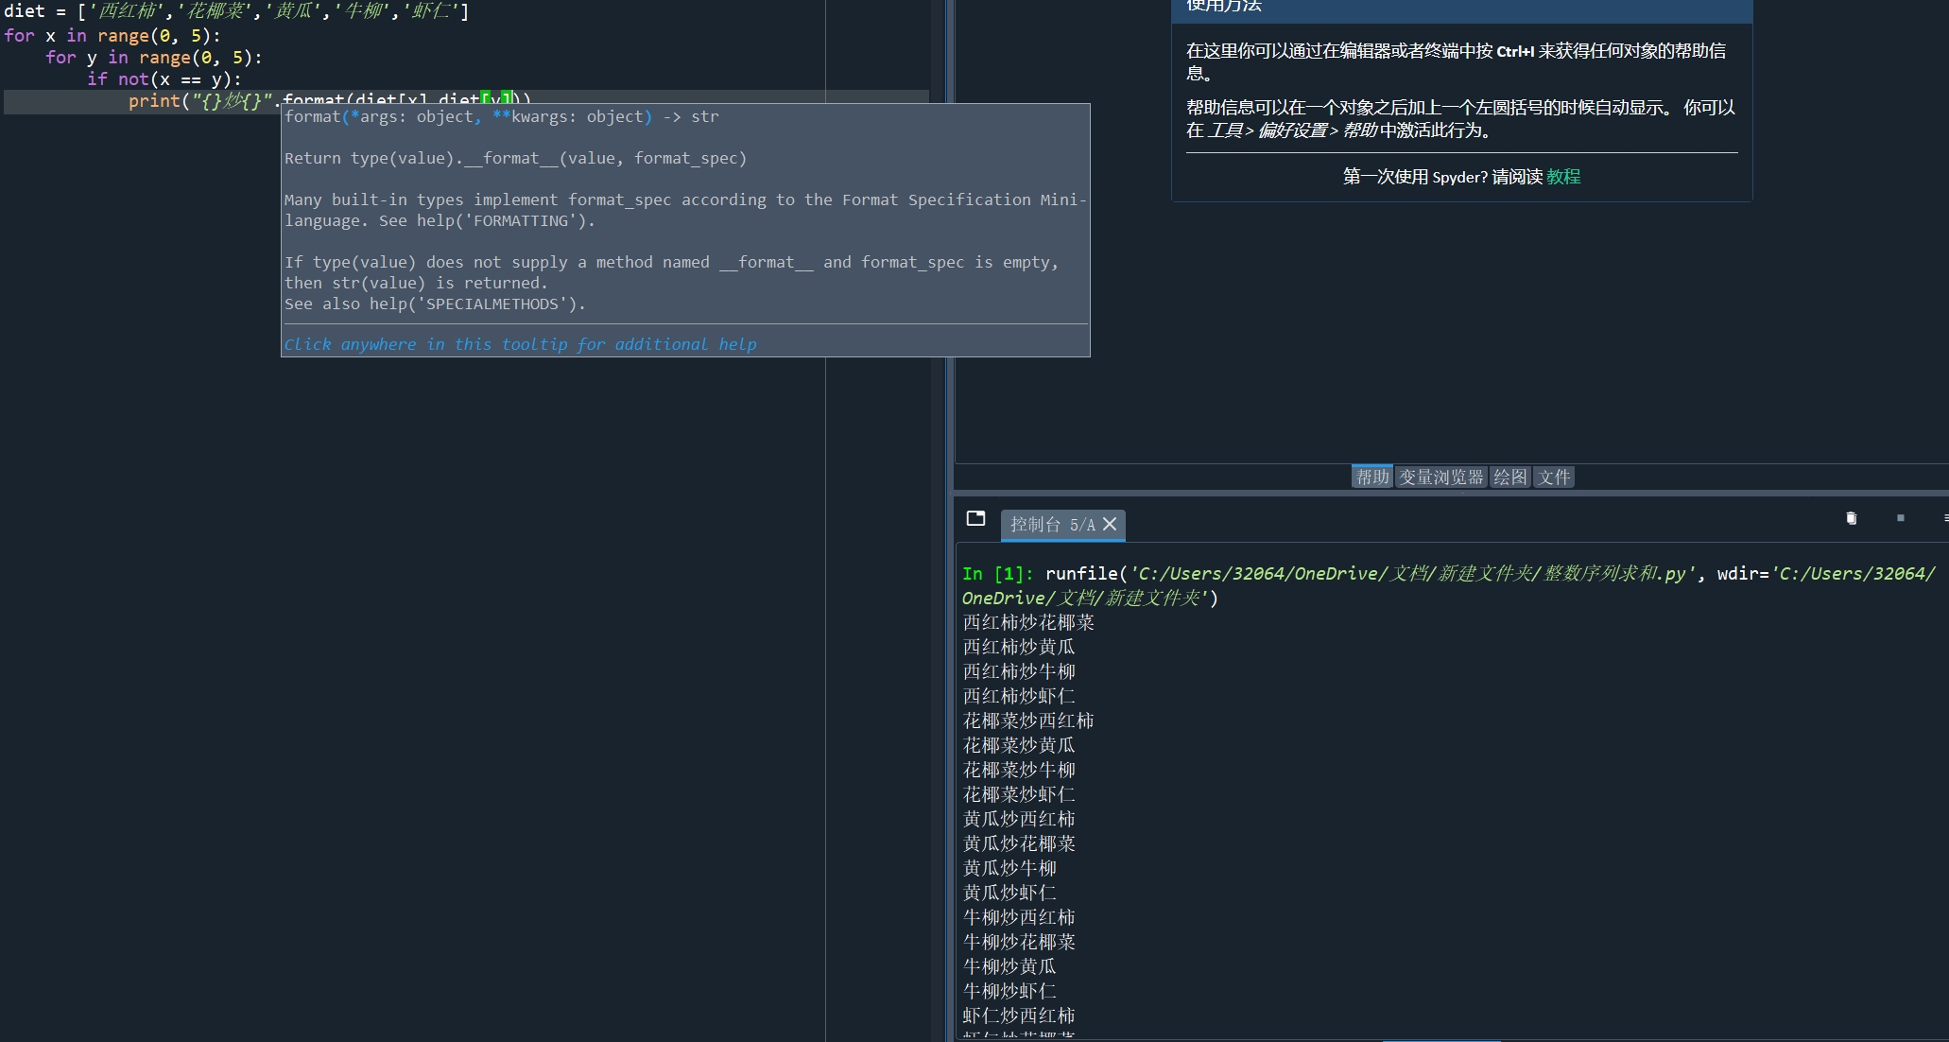Open the 文件 pane tab
The width and height of the screenshot is (1949, 1042).
click(1553, 477)
